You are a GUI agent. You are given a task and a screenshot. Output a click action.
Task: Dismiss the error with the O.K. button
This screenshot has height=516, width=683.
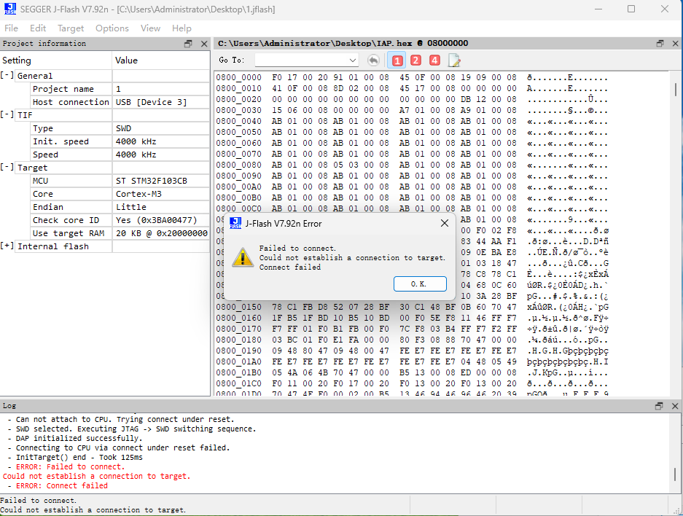tap(420, 284)
